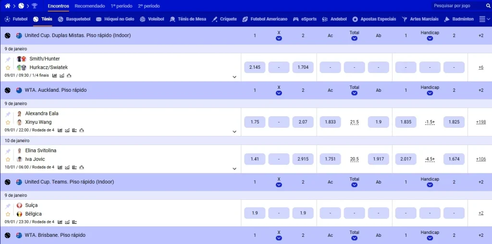Viewport: 492px width, 244px height.
Task: Open +2 more markets for Suíça vs Bélgica
Action: (480, 213)
